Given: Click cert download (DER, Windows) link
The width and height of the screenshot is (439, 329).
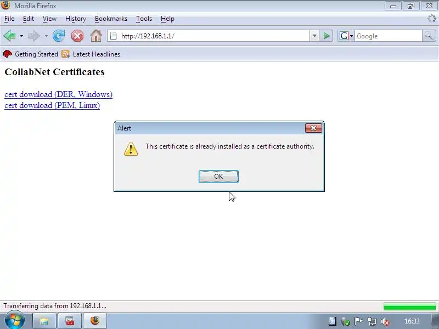Looking at the screenshot, I should [x=59, y=94].
